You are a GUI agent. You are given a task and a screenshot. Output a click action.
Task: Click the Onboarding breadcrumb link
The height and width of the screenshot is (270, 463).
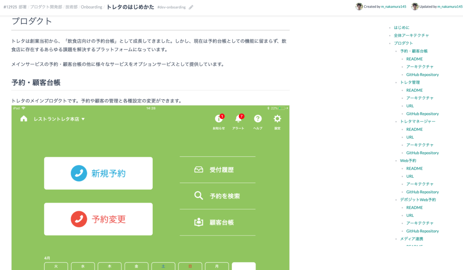[x=91, y=7]
